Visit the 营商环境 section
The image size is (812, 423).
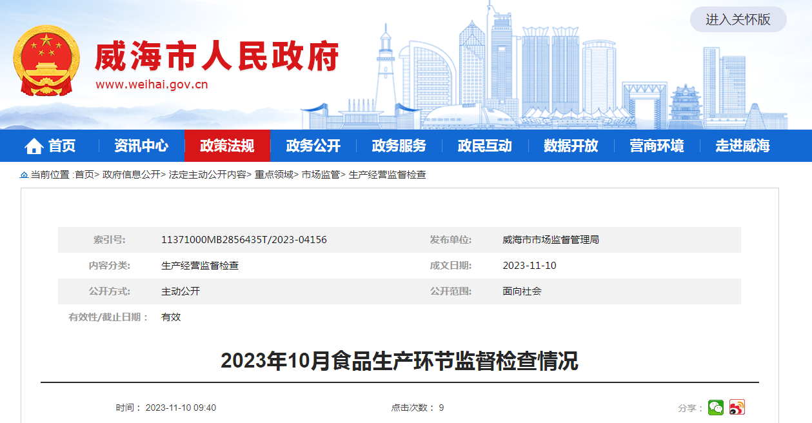coord(656,146)
